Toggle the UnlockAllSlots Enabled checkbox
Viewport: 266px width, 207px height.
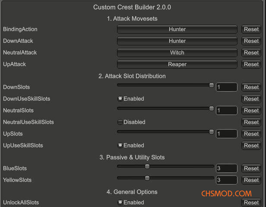[120, 202]
